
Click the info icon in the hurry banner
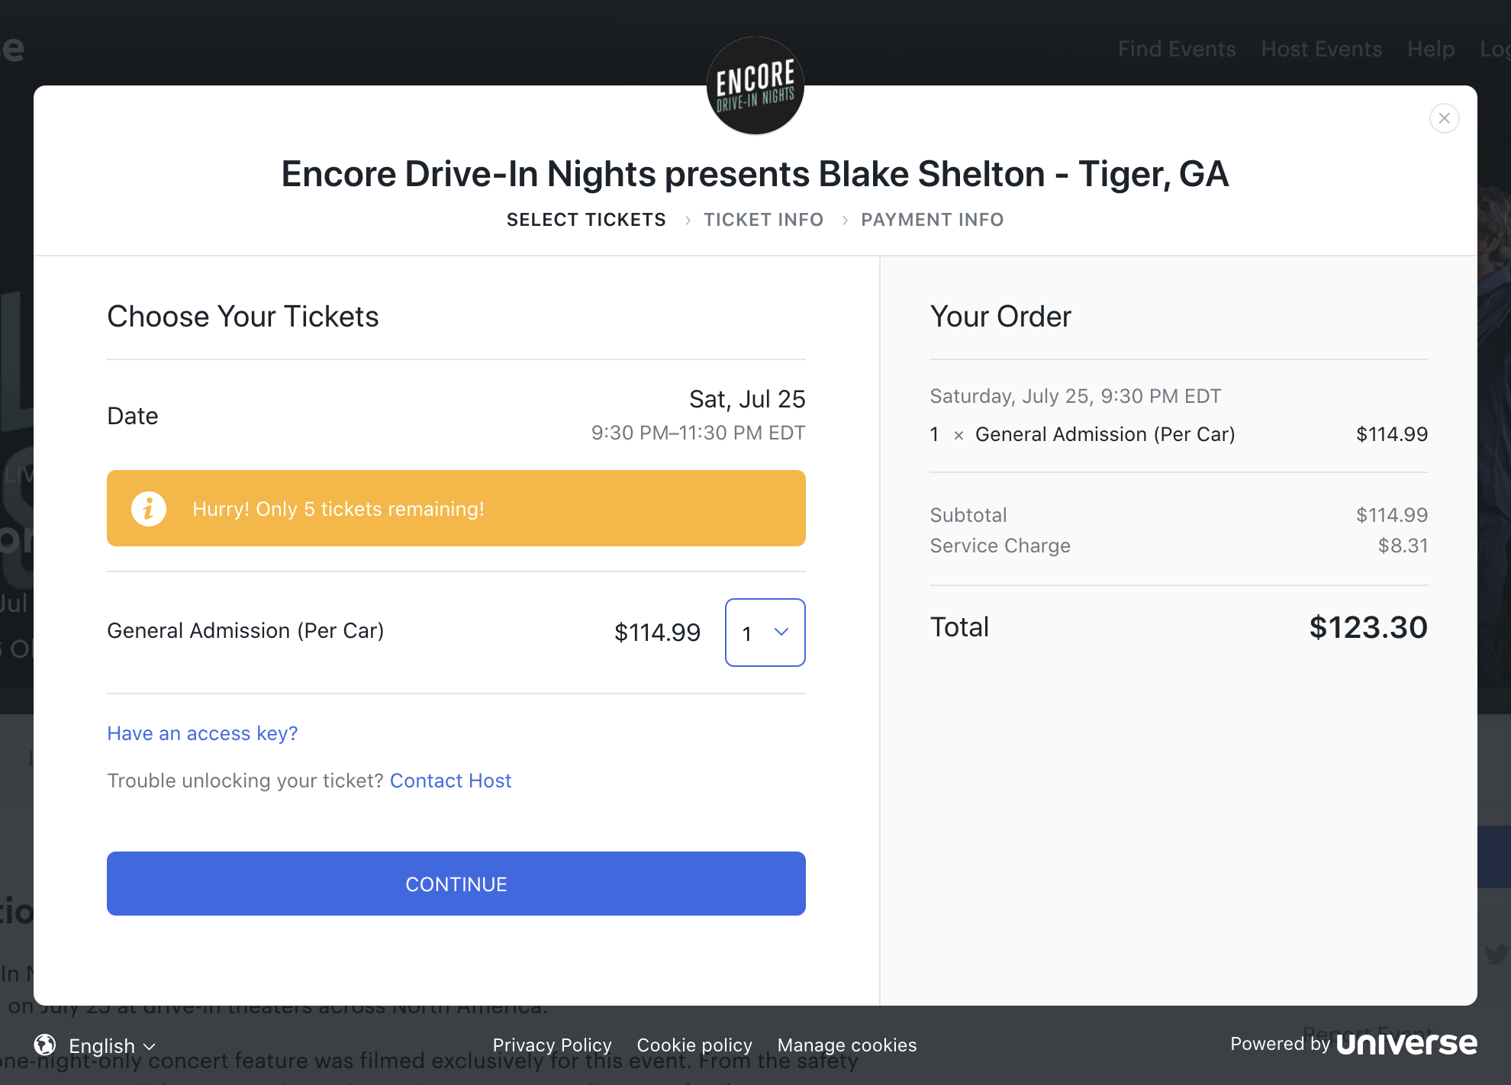click(149, 508)
